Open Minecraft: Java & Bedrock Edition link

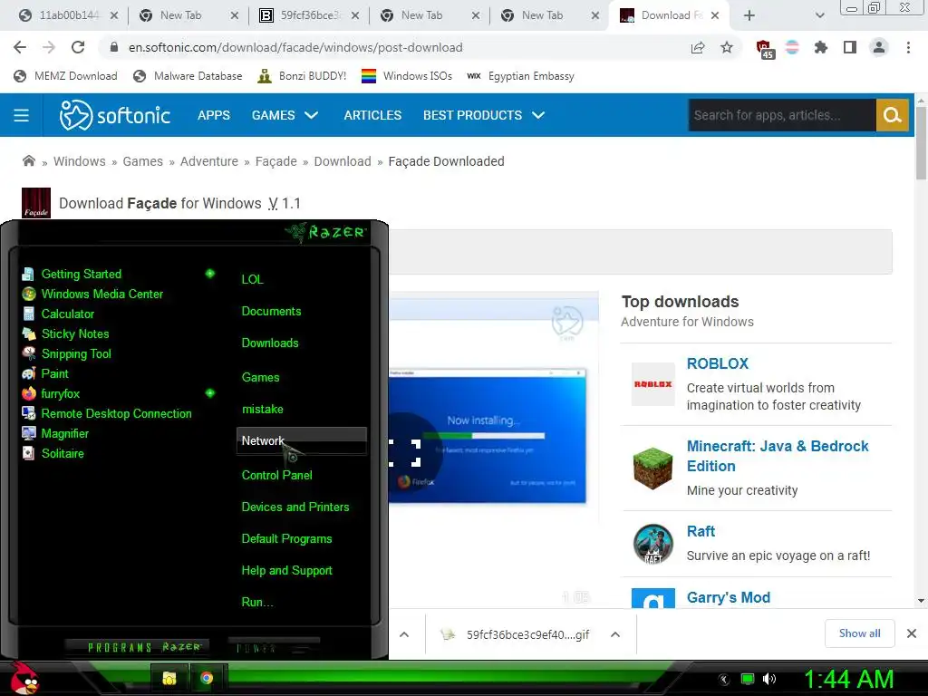pyautogui.click(x=778, y=456)
